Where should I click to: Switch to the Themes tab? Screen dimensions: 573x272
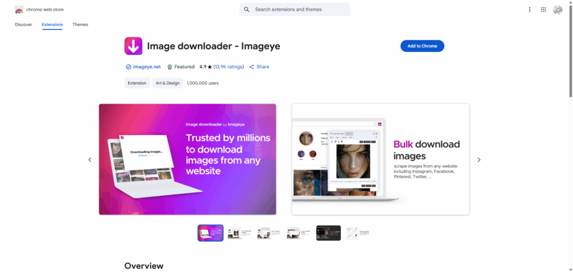tap(80, 25)
